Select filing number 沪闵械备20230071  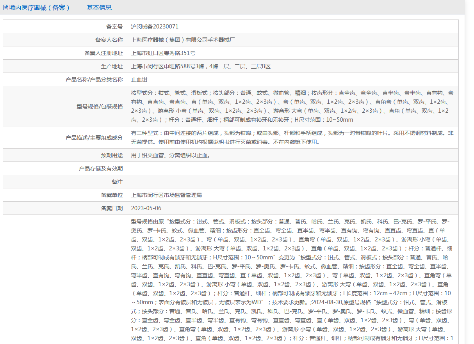tap(155, 27)
